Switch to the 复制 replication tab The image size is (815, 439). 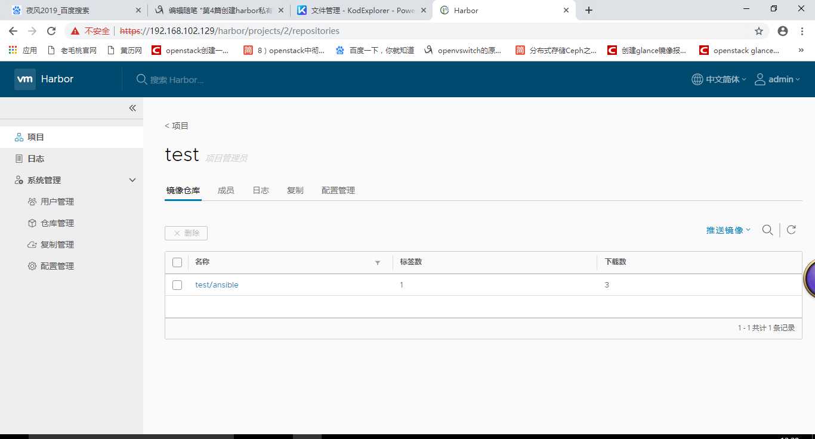click(295, 190)
